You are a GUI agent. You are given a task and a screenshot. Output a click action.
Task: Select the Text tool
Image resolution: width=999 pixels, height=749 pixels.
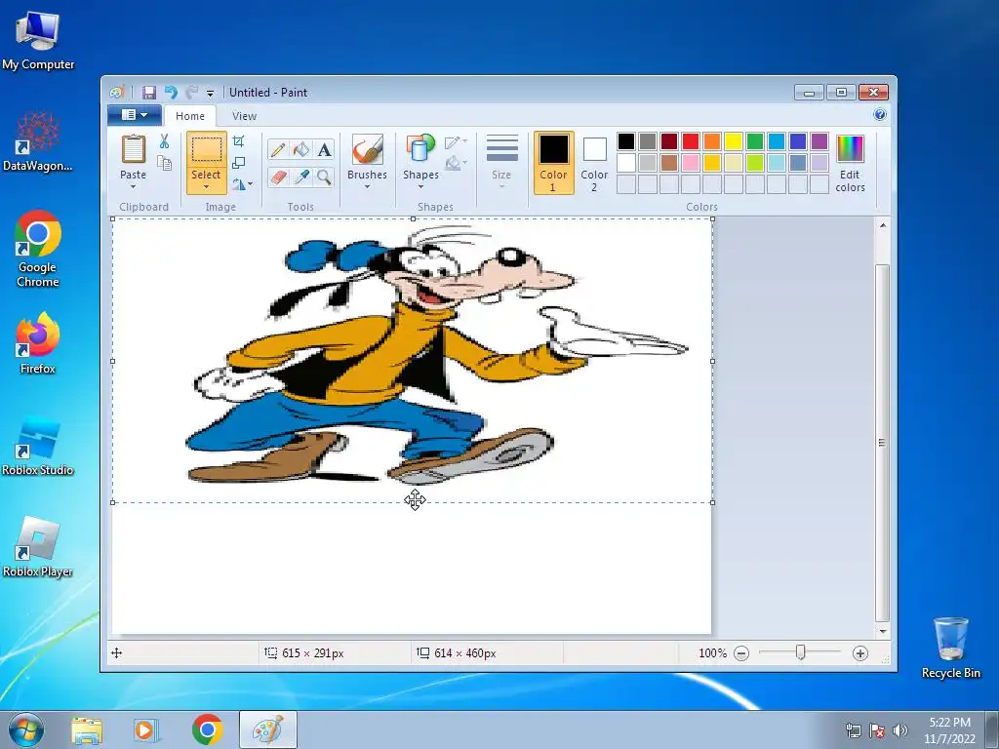click(324, 149)
